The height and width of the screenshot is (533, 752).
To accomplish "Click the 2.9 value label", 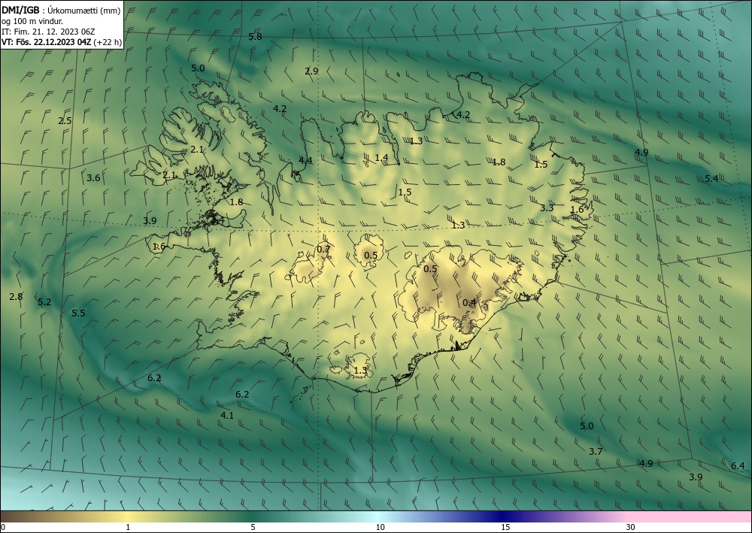I will [x=311, y=71].
